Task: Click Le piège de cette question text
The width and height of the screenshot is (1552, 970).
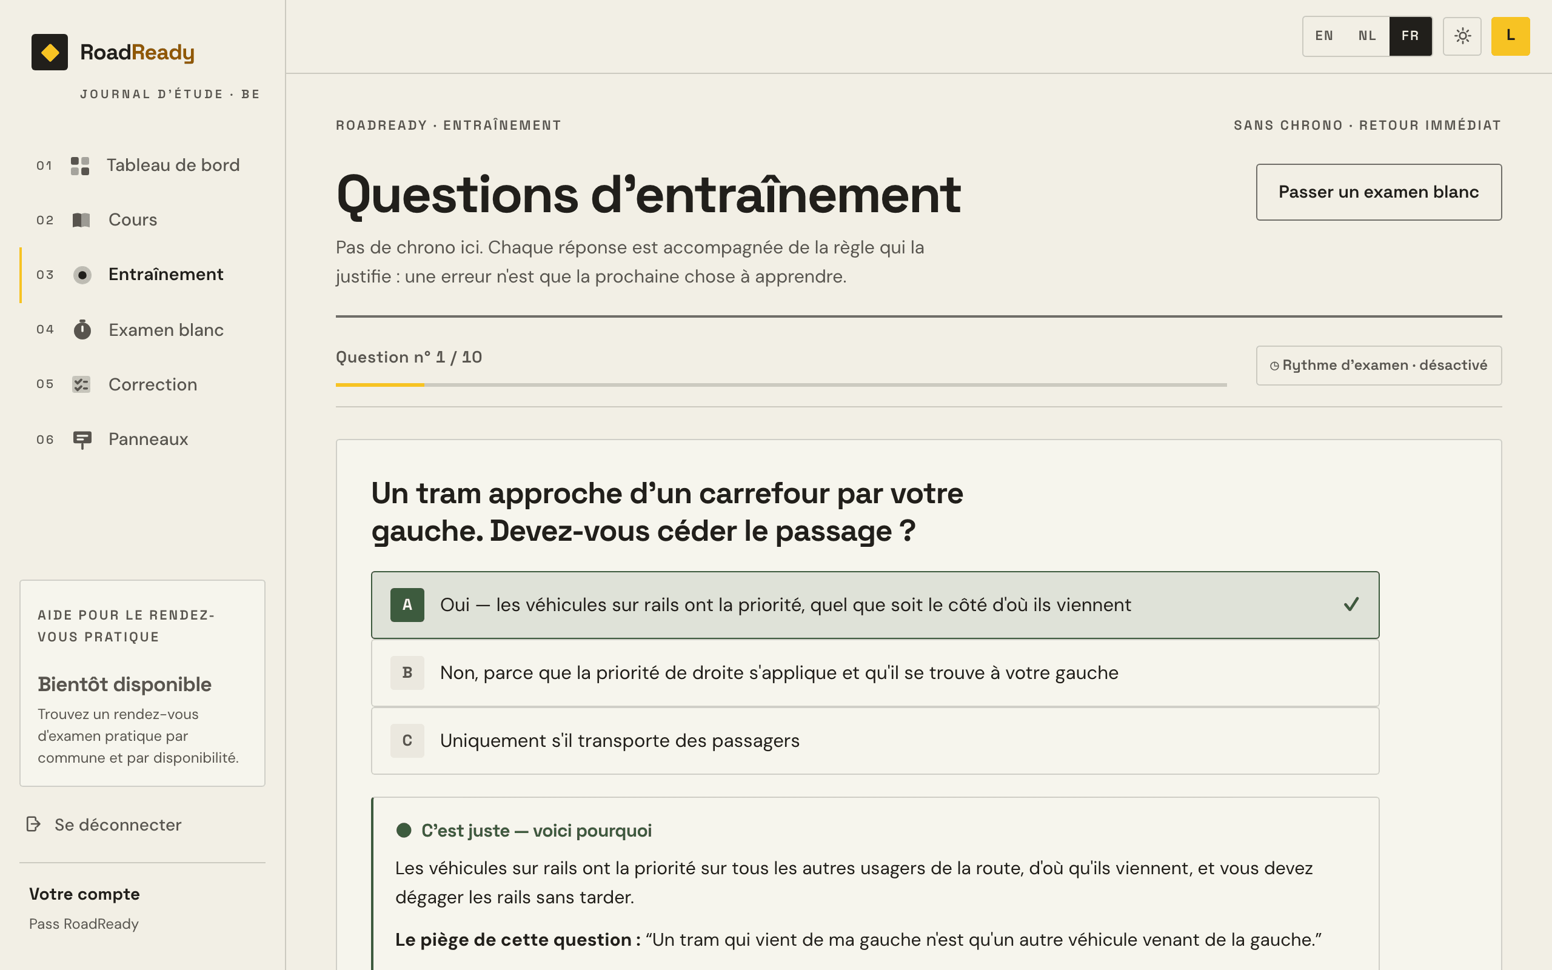Action: [x=518, y=940]
